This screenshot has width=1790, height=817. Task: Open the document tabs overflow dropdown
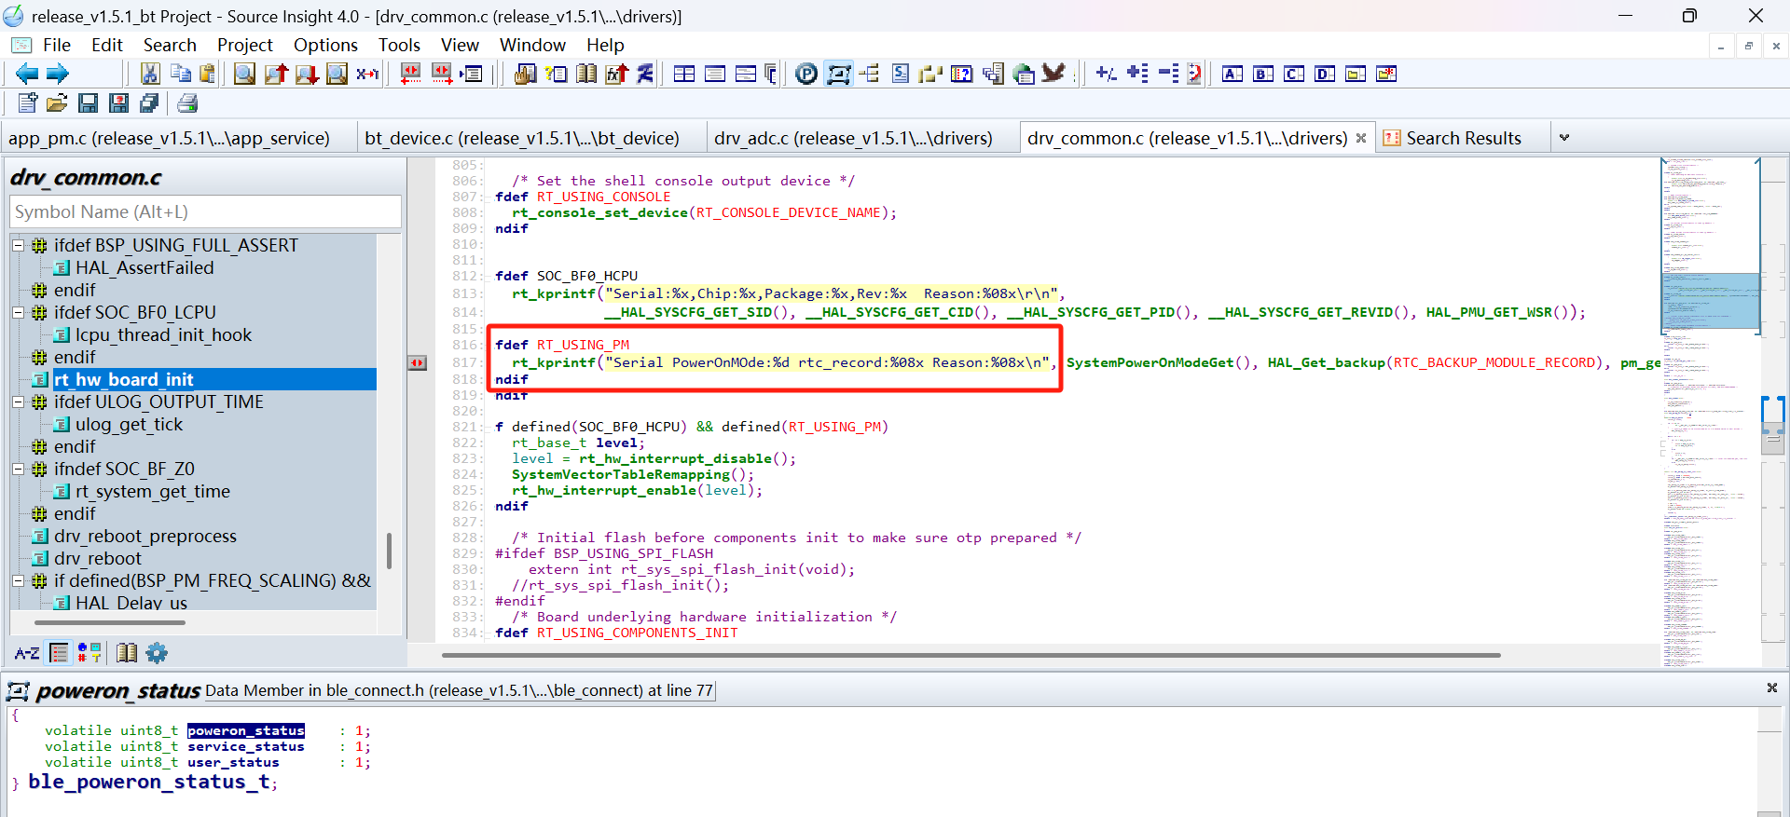(1564, 138)
